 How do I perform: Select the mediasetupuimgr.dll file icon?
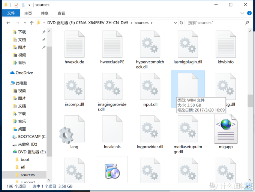tap(188, 129)
